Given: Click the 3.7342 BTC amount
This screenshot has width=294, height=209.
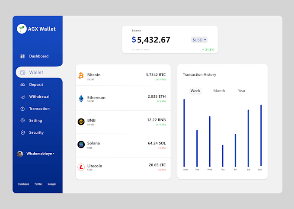Looking at the screenshot, I should point(156,75).
